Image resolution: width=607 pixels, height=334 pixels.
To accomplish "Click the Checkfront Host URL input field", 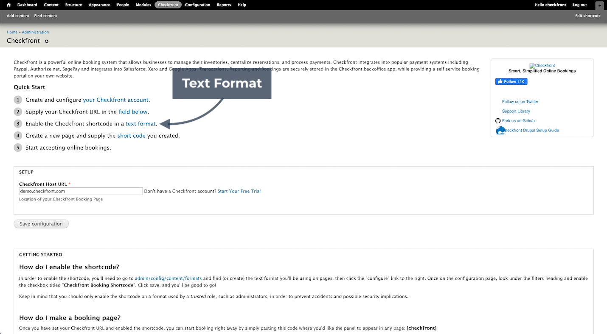I will tap(81, 191).
